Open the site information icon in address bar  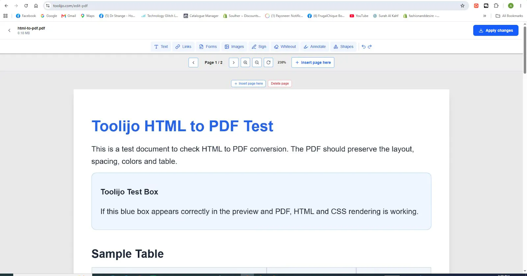coord(48,6)
